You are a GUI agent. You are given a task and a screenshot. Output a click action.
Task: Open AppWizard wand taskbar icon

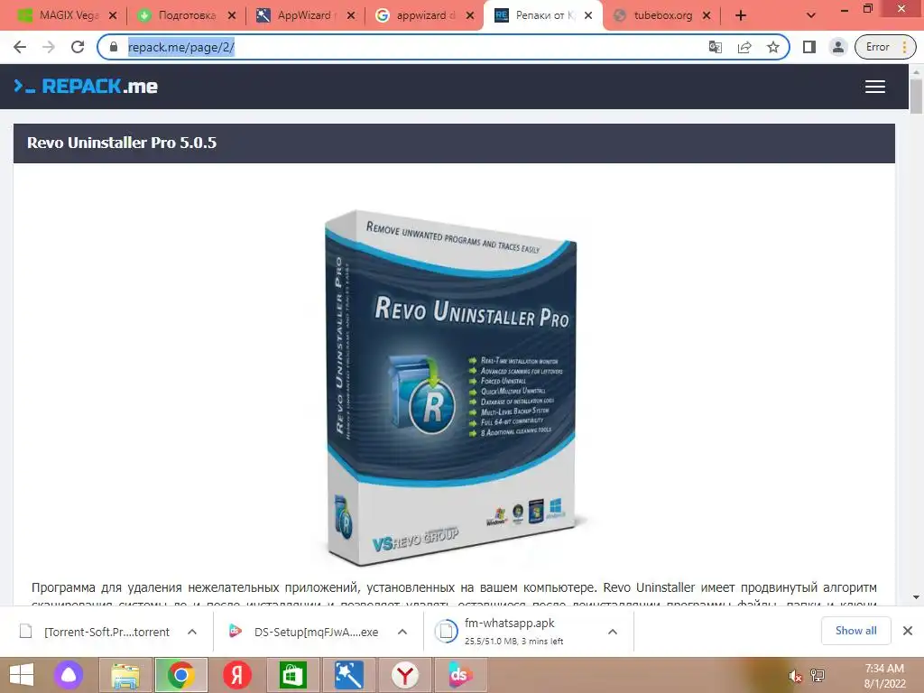coord(349,675)
